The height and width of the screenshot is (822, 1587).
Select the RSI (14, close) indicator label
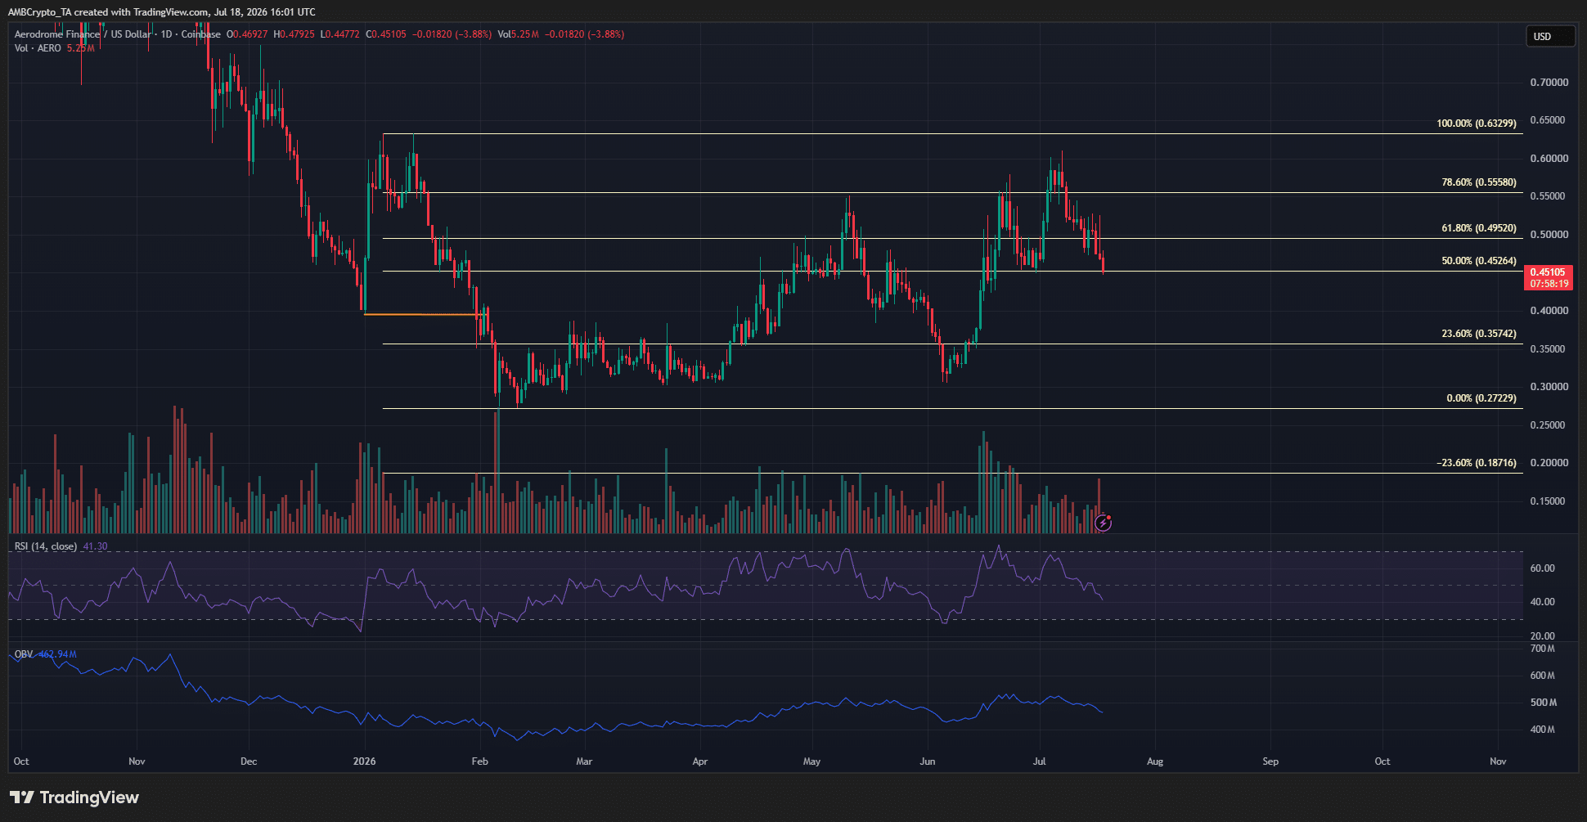(x=46, y=546)
